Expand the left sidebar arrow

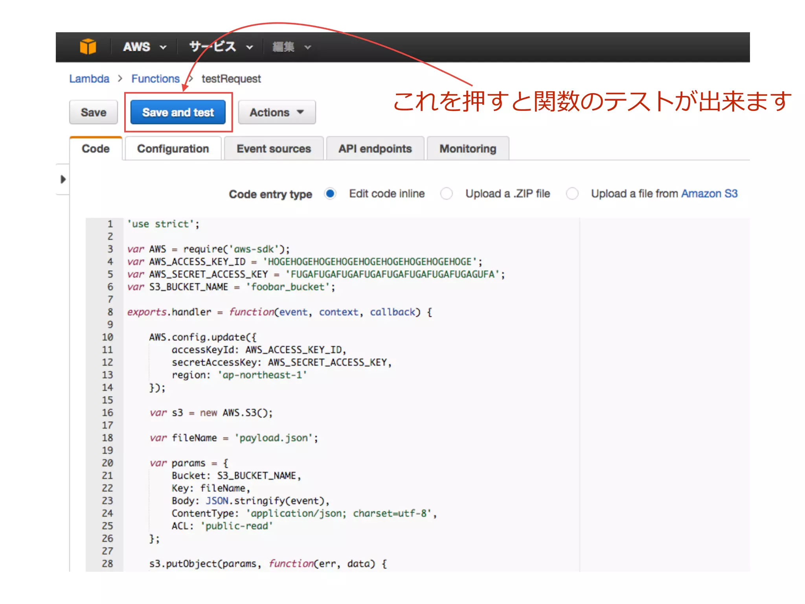tap(63, 180)
